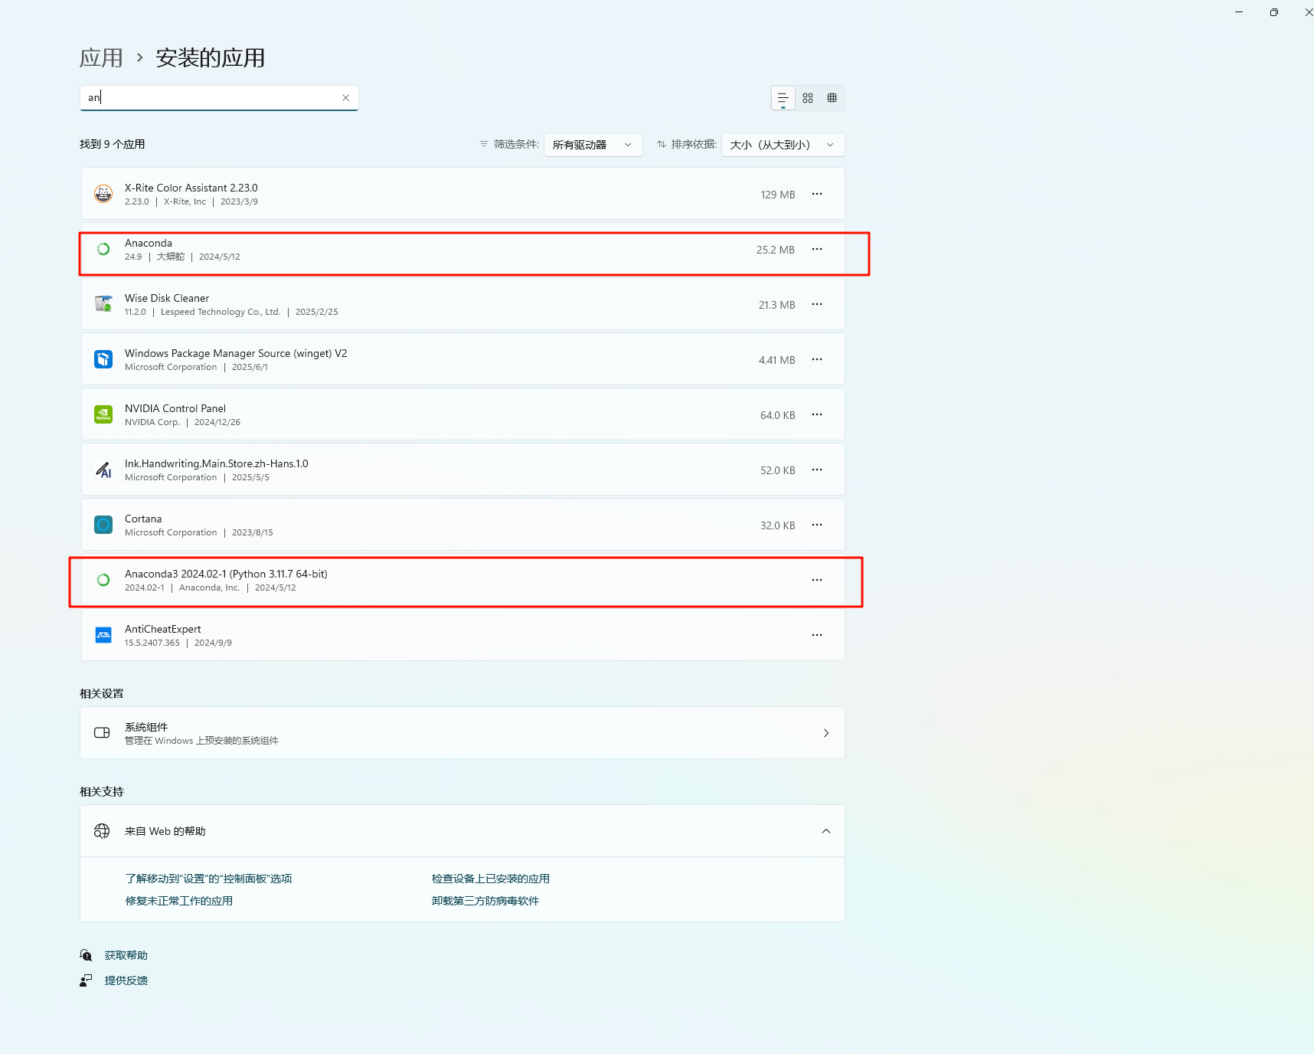Click the AntiCheatExpert title text
The width and height of the screenshot is (1314, 1054).
pos(163,629)
